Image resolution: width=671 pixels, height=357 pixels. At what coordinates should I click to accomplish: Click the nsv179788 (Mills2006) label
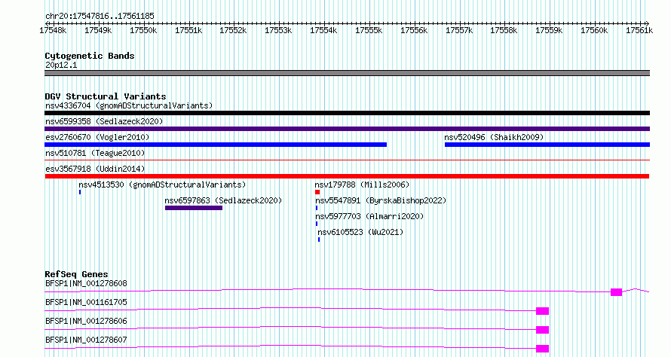coord(362,185)
